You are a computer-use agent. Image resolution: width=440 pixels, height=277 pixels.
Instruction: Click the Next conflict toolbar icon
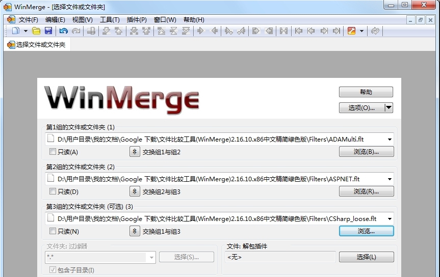coord(134,31)
